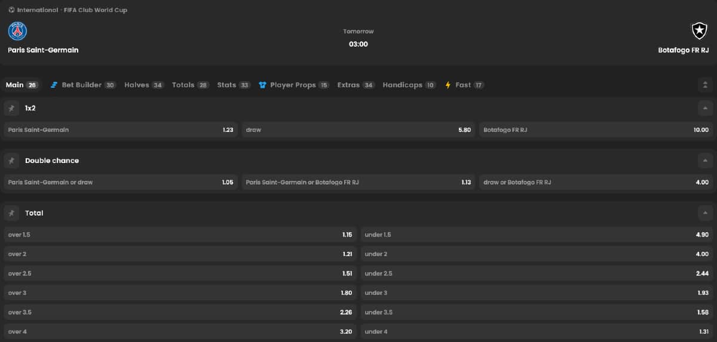Select the draw outcome at 5.80
The image size is (717, 342).
click(x=358, y=130)
